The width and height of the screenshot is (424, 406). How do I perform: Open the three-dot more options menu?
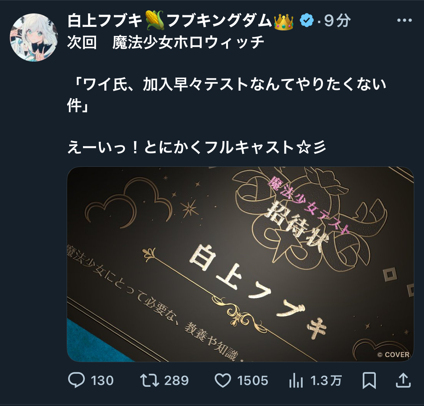click(x=404, y=20)
